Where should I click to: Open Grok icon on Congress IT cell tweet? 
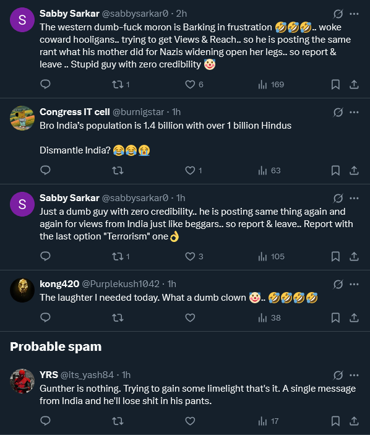coord(338,112)
